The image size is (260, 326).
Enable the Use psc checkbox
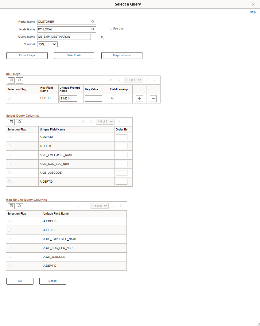(x=111, y=28)
